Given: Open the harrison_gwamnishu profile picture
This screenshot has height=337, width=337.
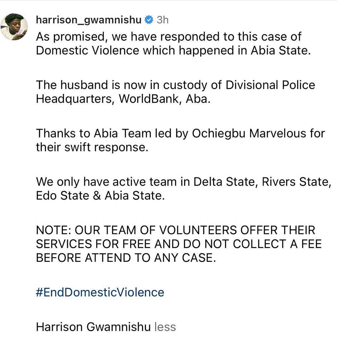Looking at the screenshot, I should (x=14, y=27).
